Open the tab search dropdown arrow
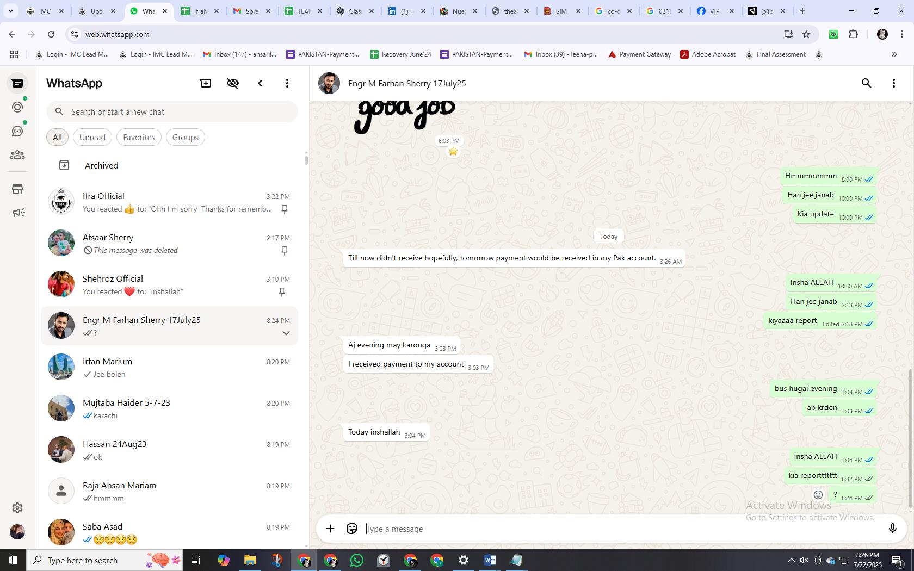Viewport: 914px width, 571px height. click(x=10, y=11)
